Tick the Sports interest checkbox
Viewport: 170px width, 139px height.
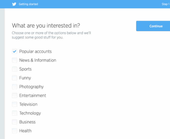(x=14, y=69)
